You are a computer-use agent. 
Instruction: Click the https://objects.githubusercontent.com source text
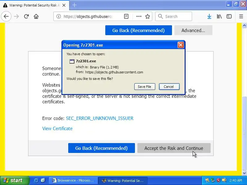click(x=114, y=72)
